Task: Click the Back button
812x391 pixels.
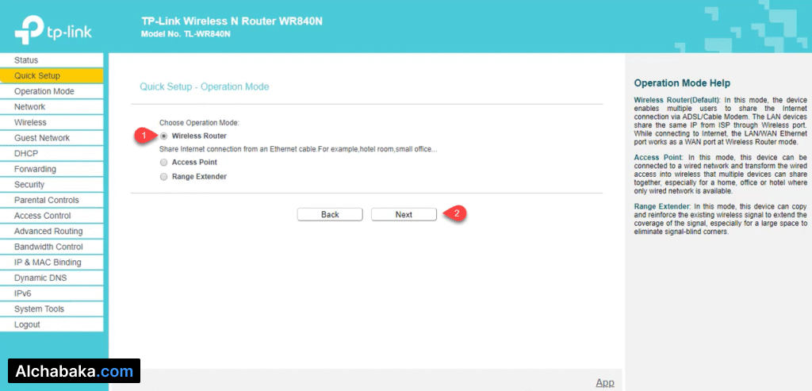Action: point(330,214)
